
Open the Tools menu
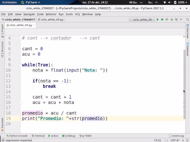69,14
